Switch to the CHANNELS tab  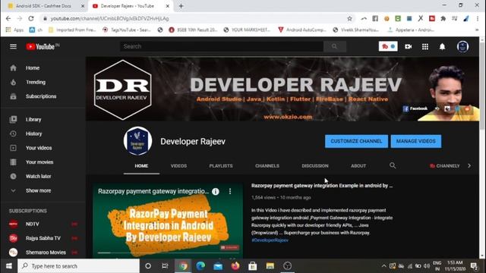(x=267, y=166)
